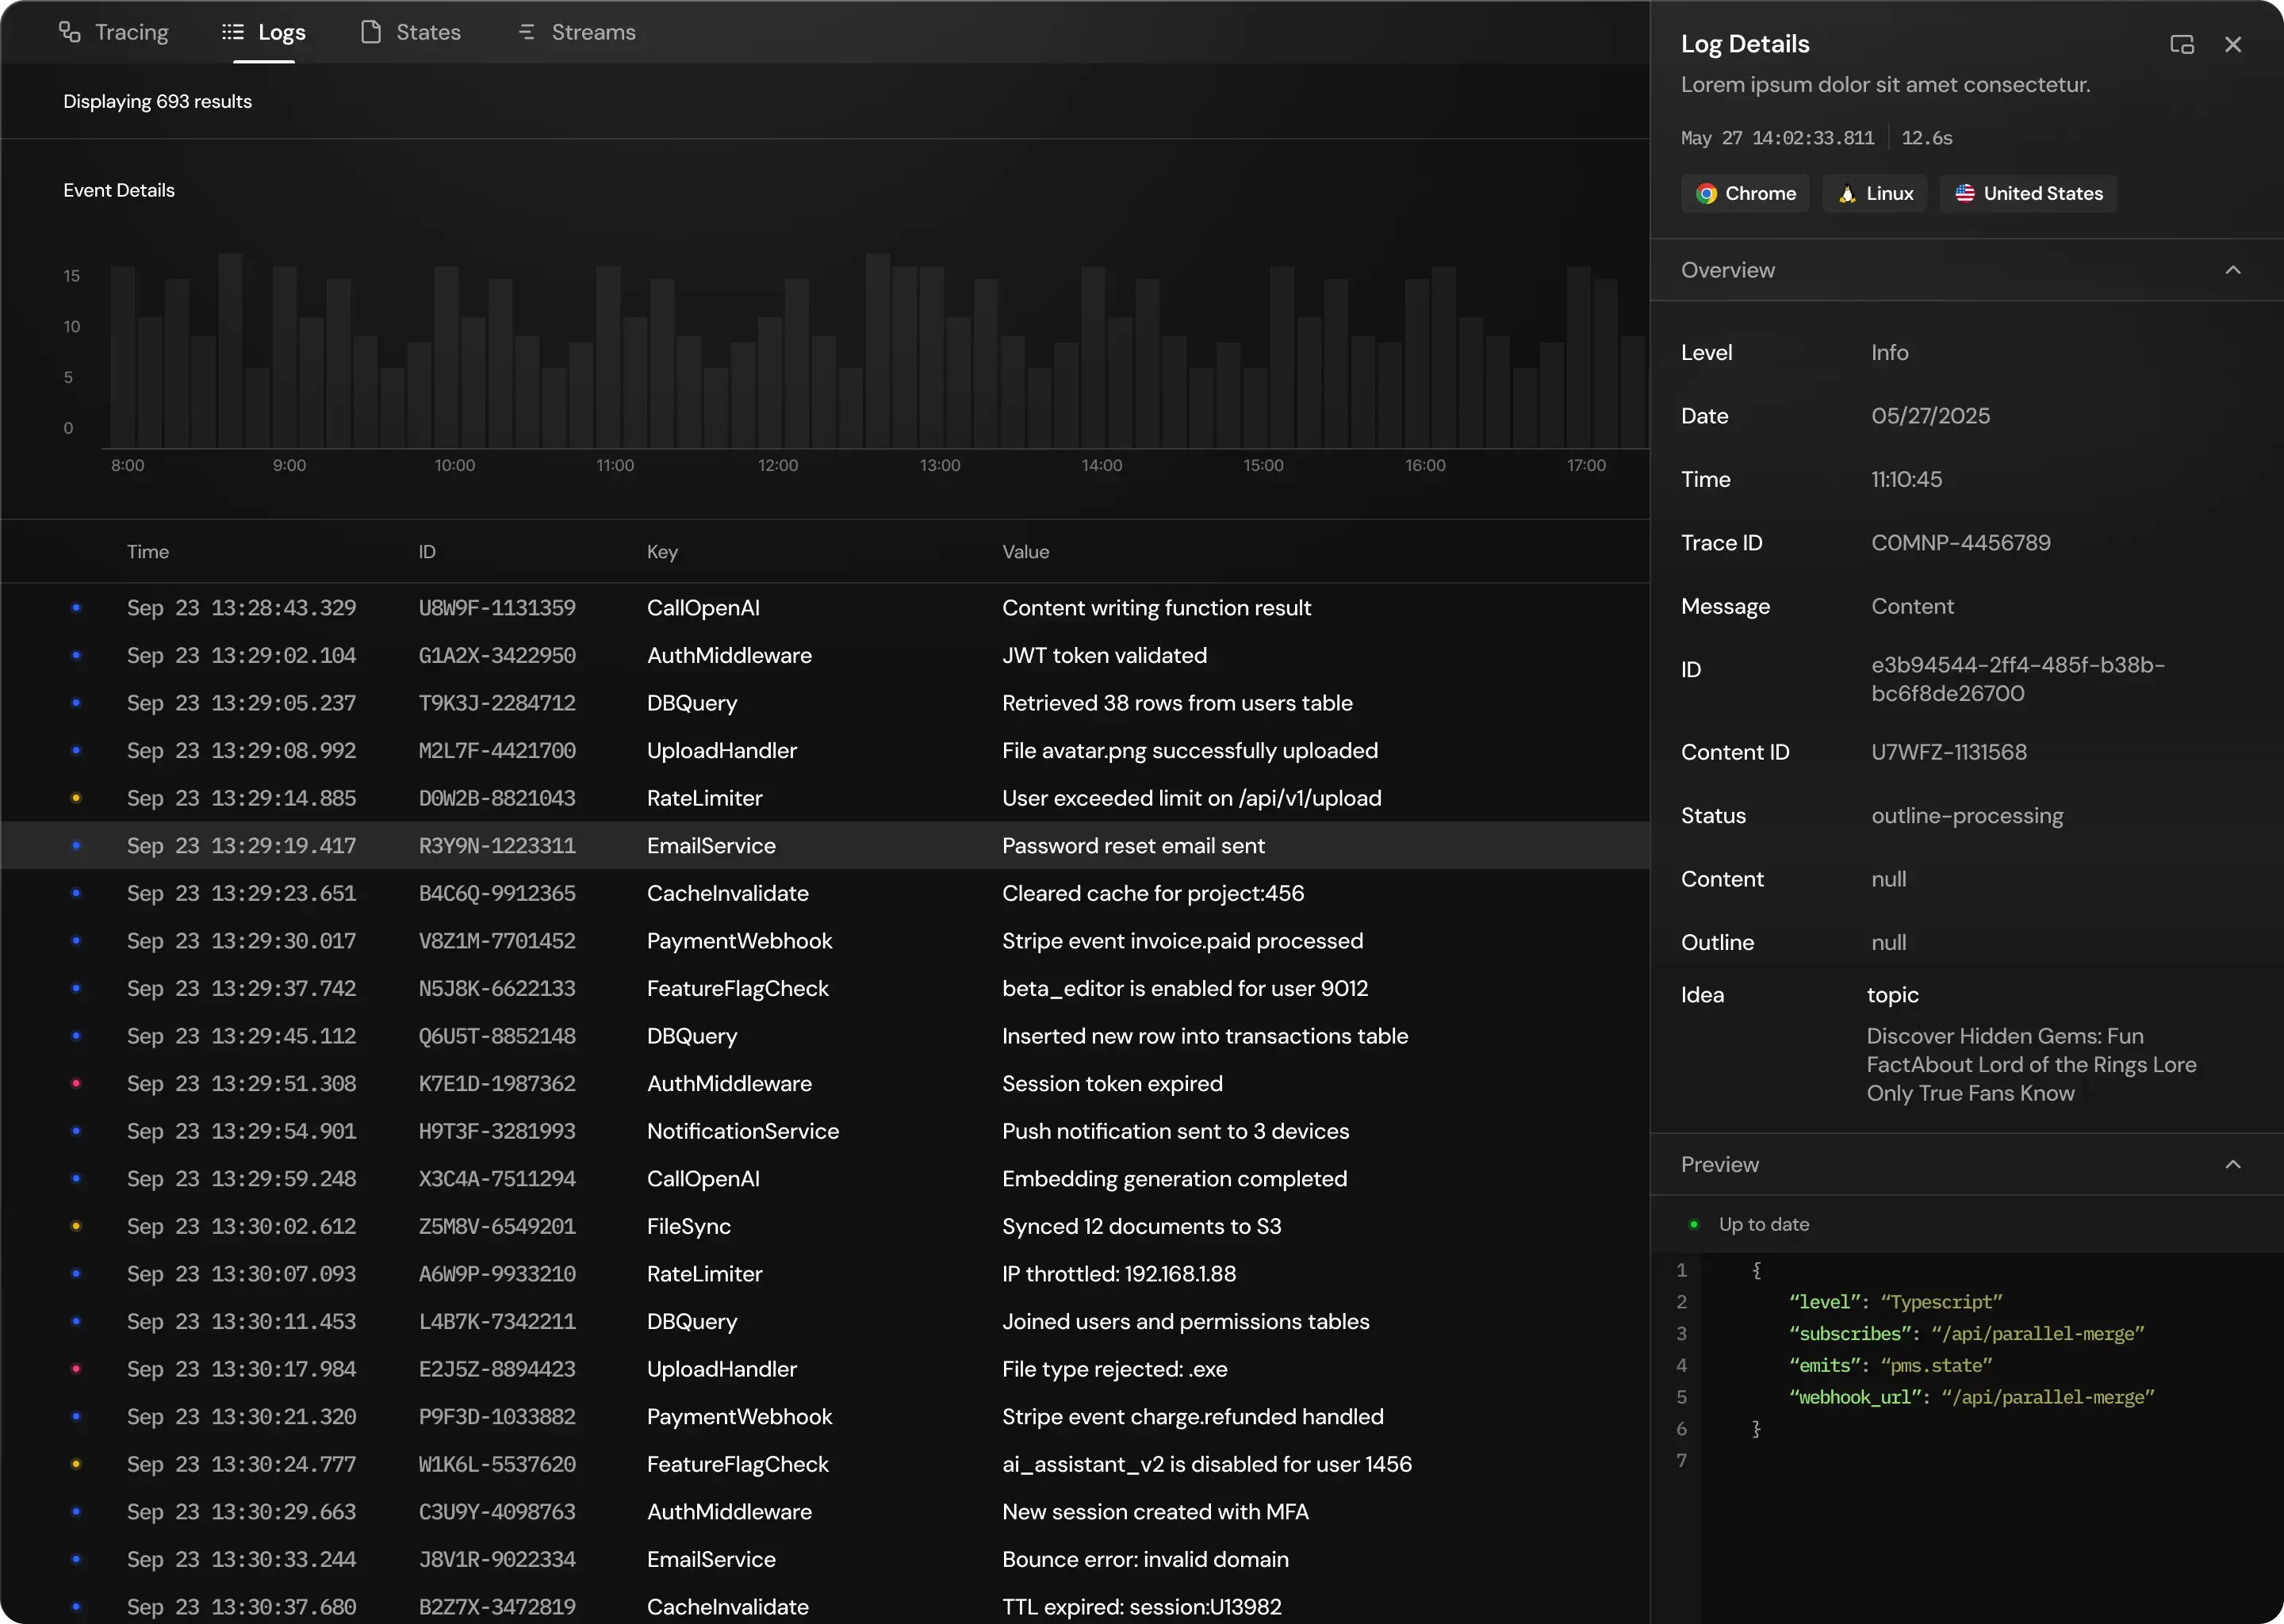Image resolution: width=2284 pixels, height=1624 pixels.
Task: Click the tallest histogram bar near 13:00
Action: [878, 350]
